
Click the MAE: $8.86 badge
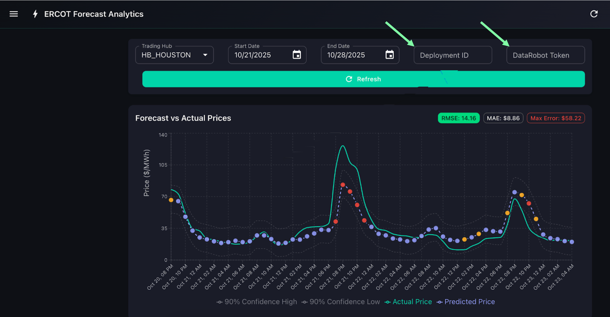(503, 118)
